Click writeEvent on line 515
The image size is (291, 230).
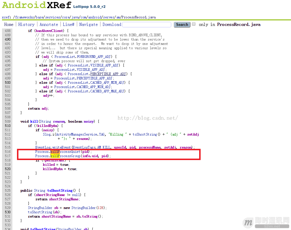61,147
